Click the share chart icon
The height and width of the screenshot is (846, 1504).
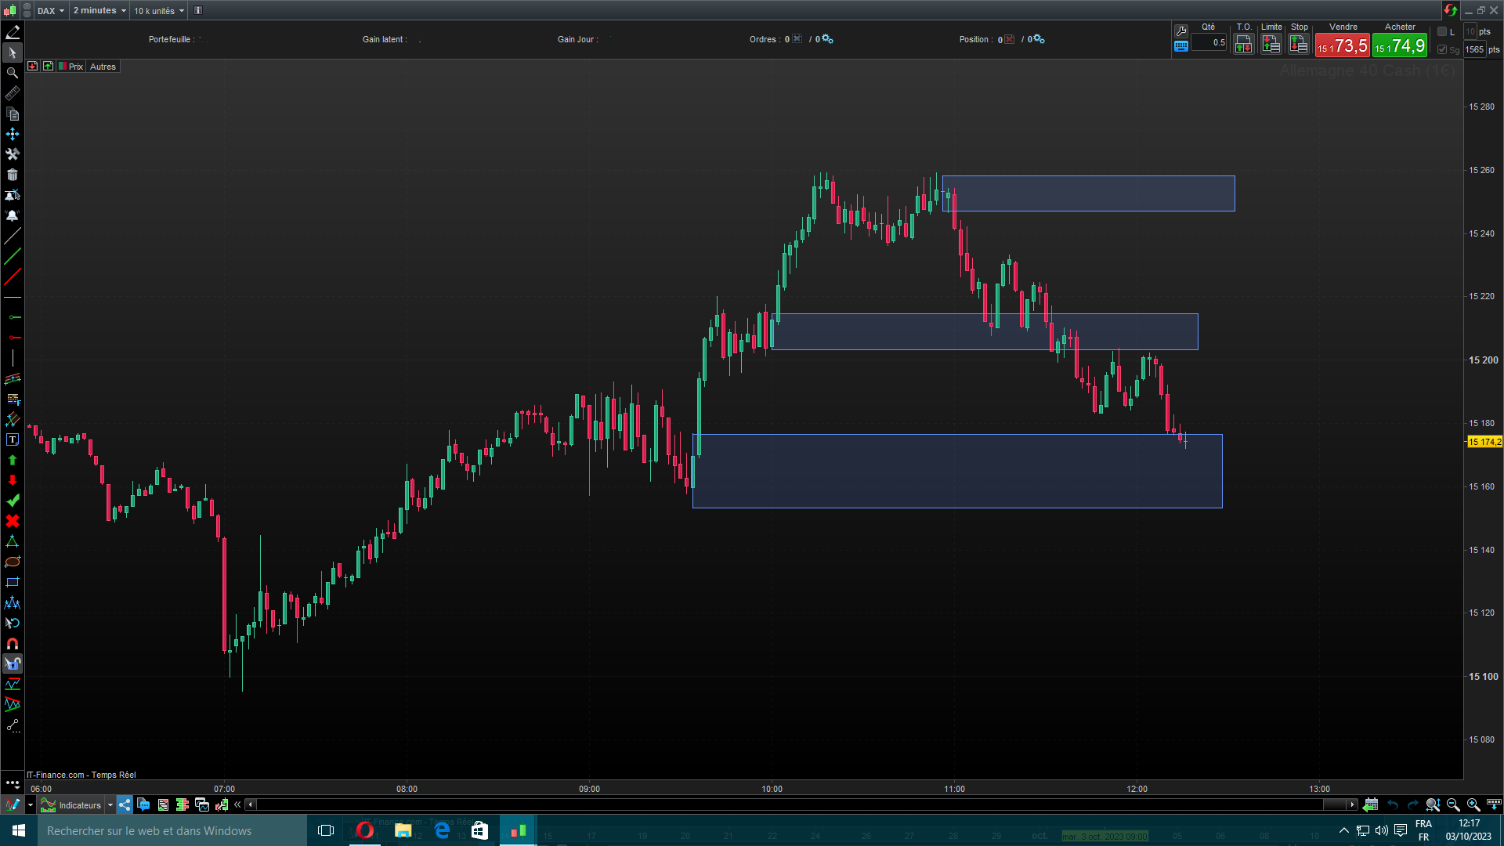click(x=125, y=804)
